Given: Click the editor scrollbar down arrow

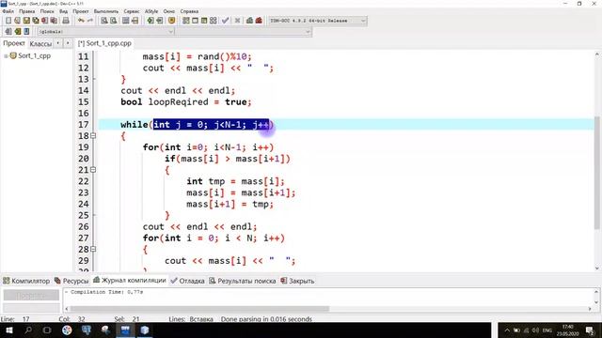Looking at the screenshot, I should (597, 269).
